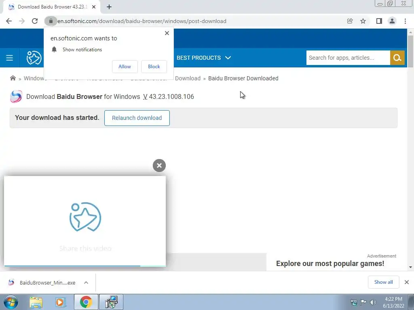Click the Relaunch download button
Screen dimensions: 414x310
click(137, 118)
